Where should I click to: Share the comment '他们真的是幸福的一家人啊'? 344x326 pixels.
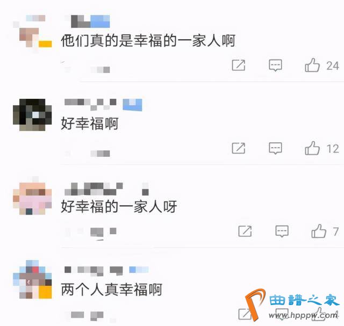(x=239, y=65)
